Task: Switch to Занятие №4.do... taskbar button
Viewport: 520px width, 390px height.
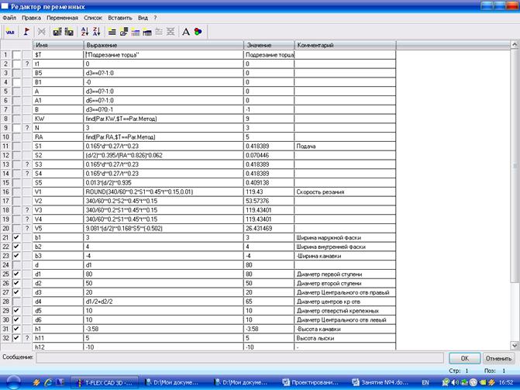Action: [380, 383]
